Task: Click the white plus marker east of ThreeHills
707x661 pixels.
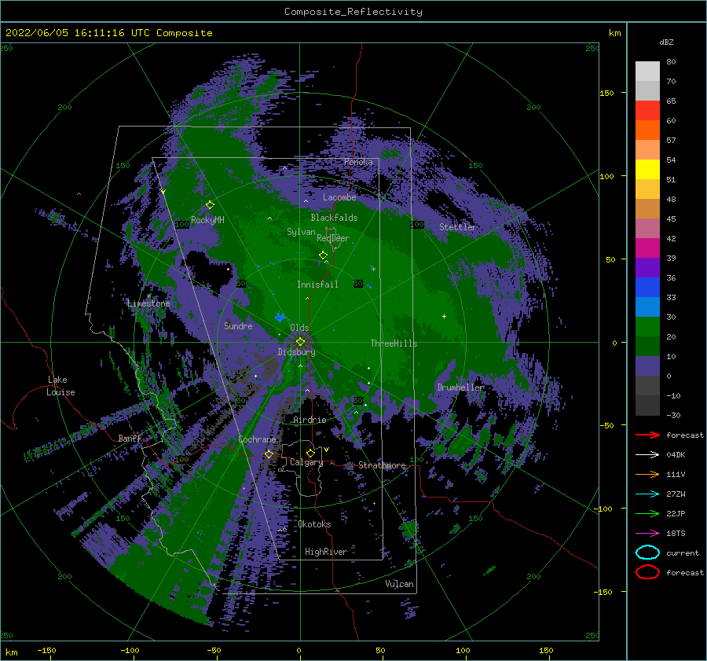Action: (444, 316)
